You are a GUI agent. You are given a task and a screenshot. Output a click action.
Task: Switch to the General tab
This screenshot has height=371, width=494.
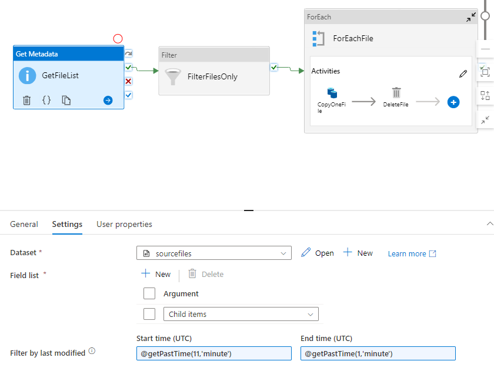[x=24, y=224]
